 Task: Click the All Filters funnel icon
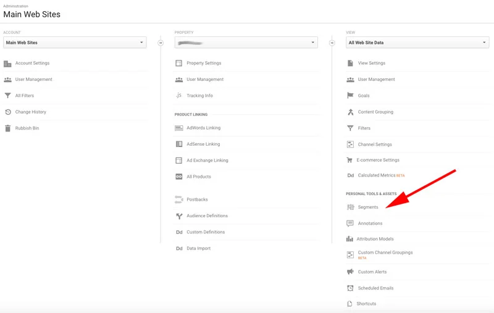click(7, 96)
